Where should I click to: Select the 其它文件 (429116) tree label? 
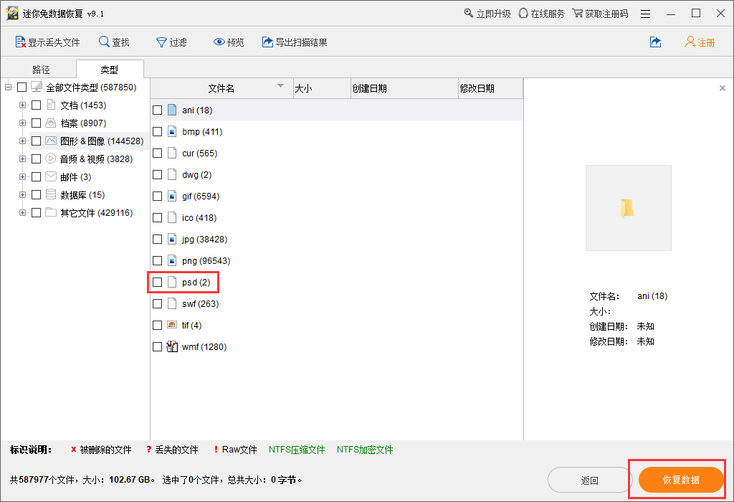[97, 213]
